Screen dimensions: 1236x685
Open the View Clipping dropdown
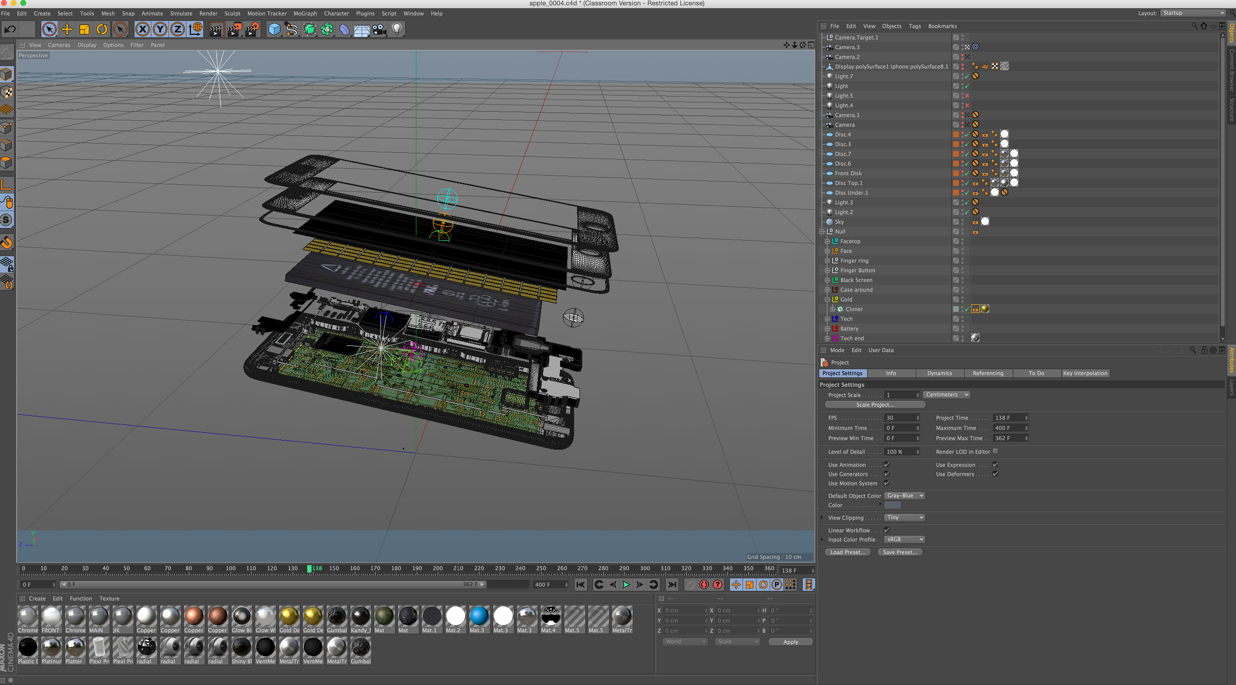904,518
